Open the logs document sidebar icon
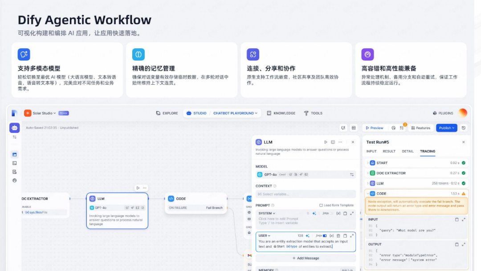Viewport: 481px width, 271px height. 14,172
